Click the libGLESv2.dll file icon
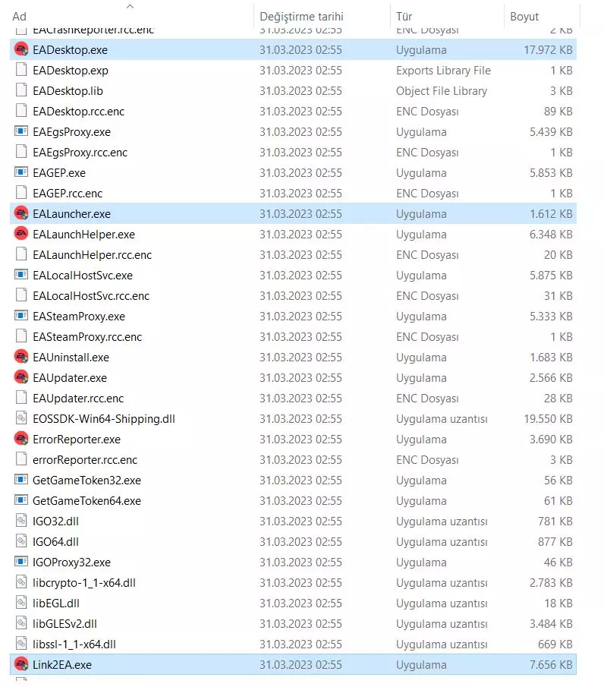The height and width of the screenshot is (687, 604). pyautogui.click(x=21, y=623)
